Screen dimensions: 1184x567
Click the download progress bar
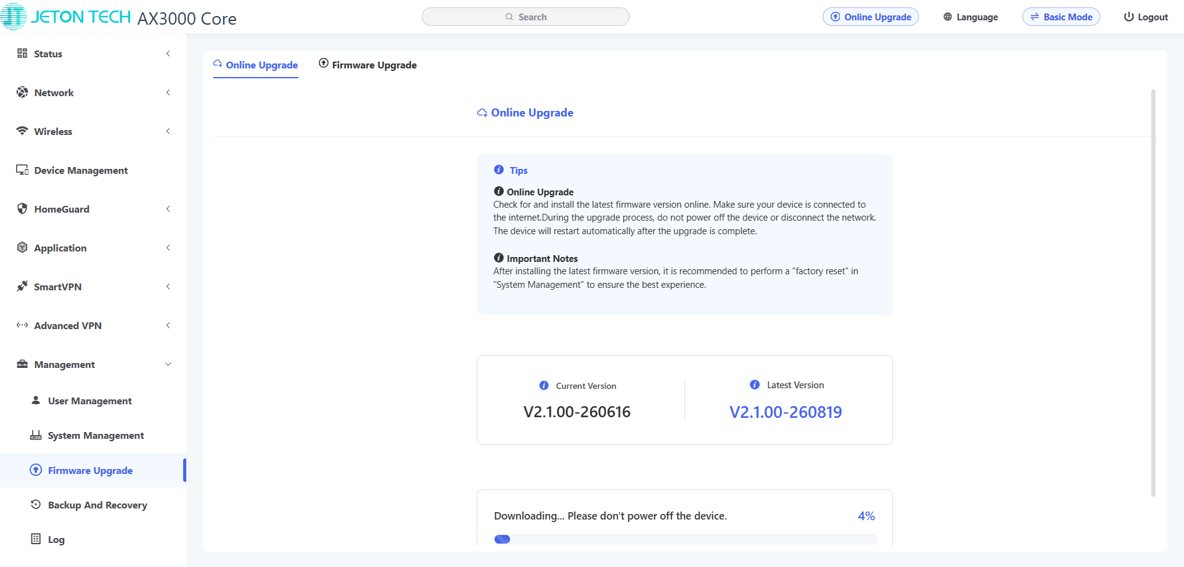click(685, 539)
